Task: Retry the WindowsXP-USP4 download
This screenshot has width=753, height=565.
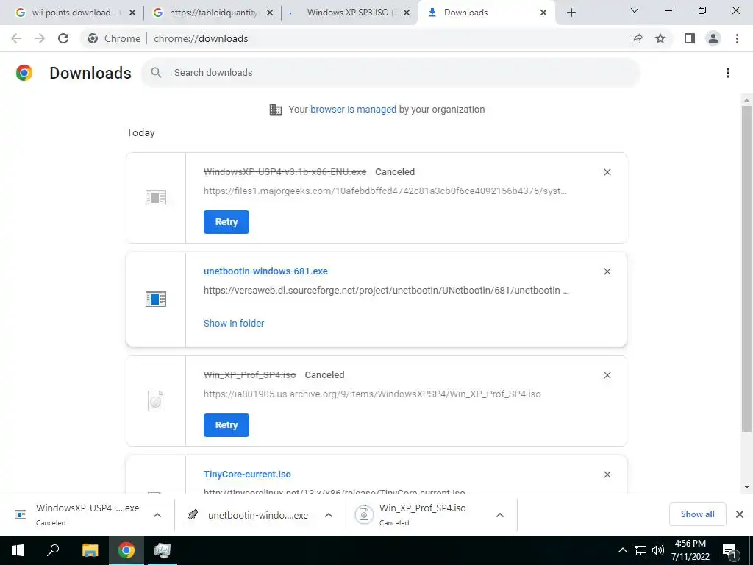Action: pyautogui.click(x=226, y=222)
